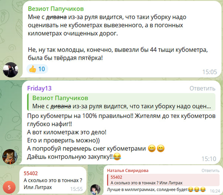
Task: Click Ответить on Наталья Свиридова's message
Action: (x=210, y=170)
